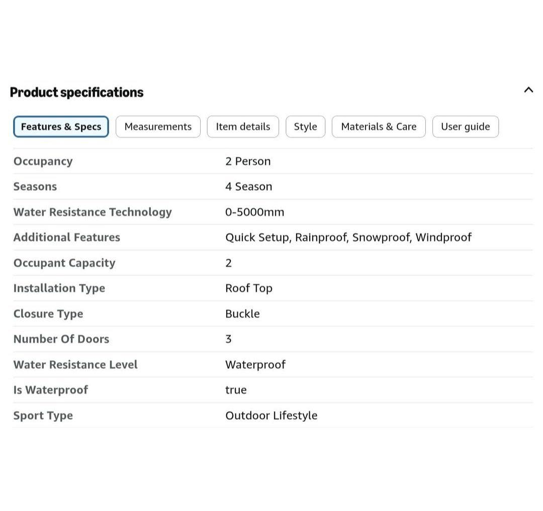543x511 pixels.
Task: Collapse the Product specifications section chevron
Action: [528, 90]
